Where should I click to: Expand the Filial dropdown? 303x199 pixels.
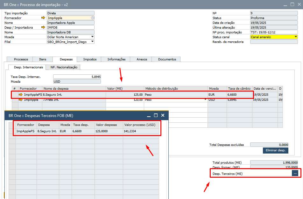coord(92,42)
